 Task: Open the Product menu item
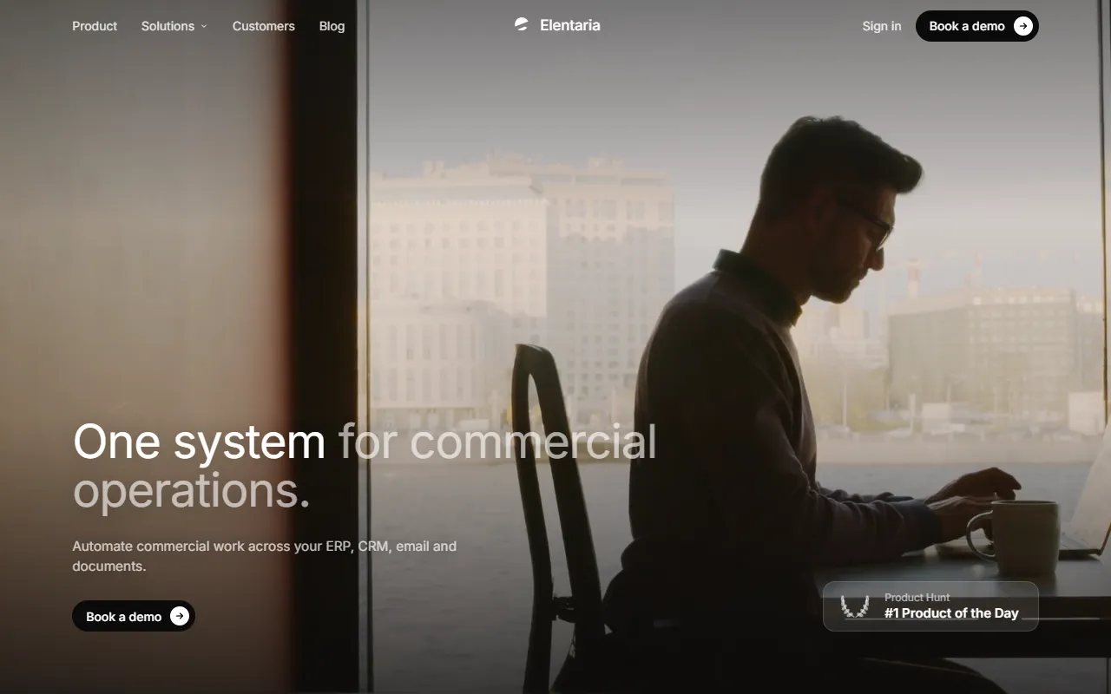pos(95,26)
